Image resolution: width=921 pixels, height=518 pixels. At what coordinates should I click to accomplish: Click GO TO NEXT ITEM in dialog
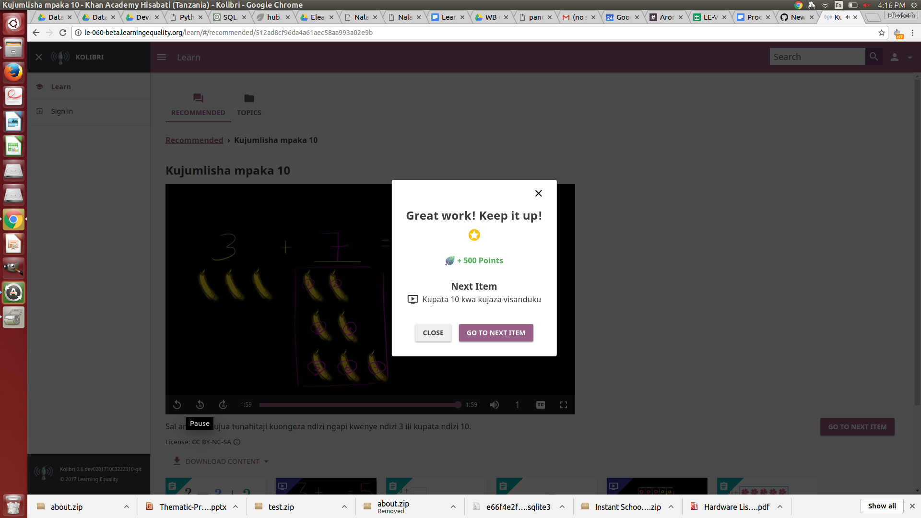[496, 333]
